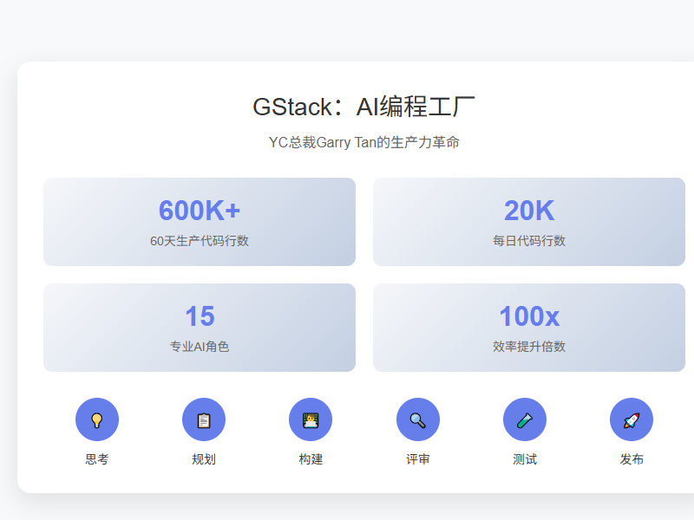Select the 发布 label under the rocket
Viewport: 694px width, 520px height.
pos(632,458)
